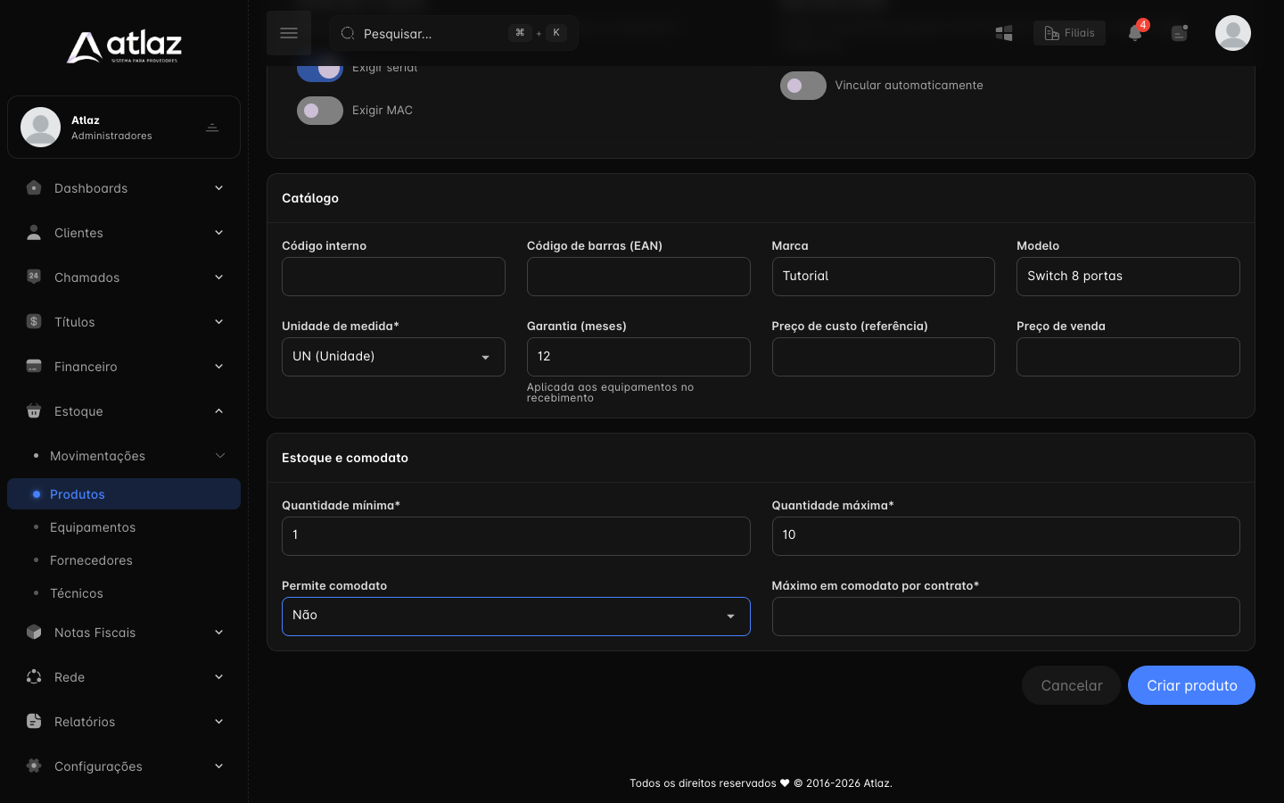
Task: Click the Notas Fiscais box icon
Action: pos(34,633)
